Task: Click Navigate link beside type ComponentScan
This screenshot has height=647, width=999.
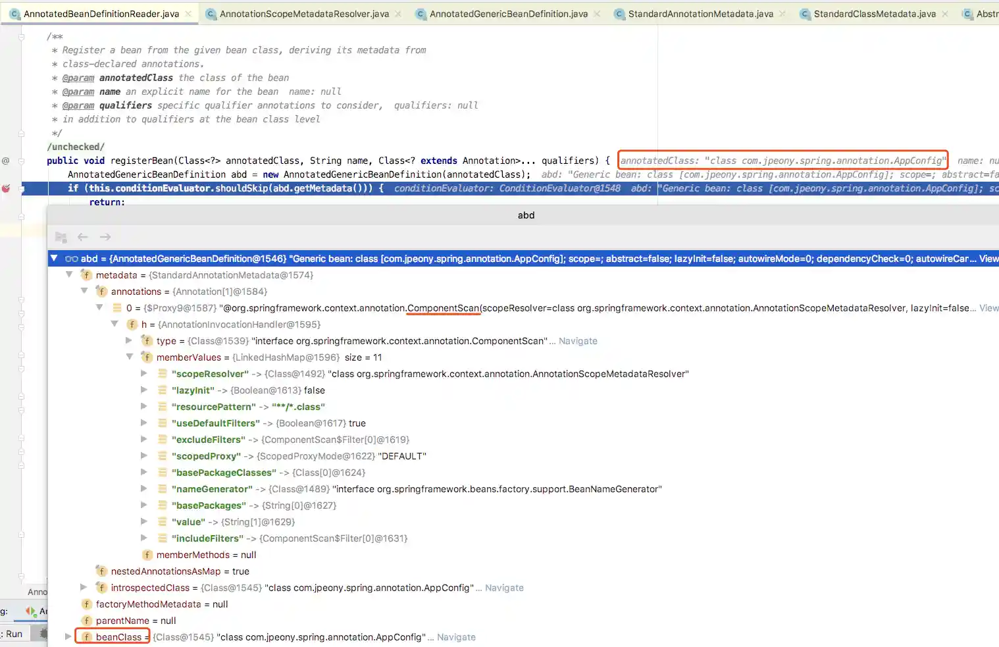Action: coord(578,341)
